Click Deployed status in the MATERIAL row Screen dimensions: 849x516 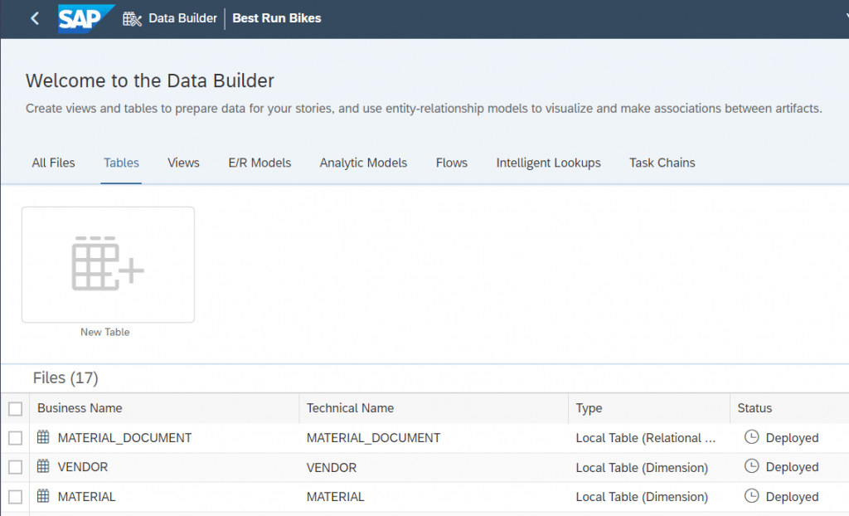point(792,497)
